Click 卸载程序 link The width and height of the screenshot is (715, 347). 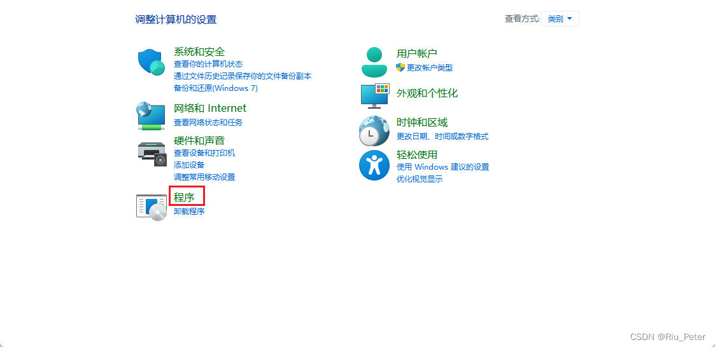[x=189, y=211]
